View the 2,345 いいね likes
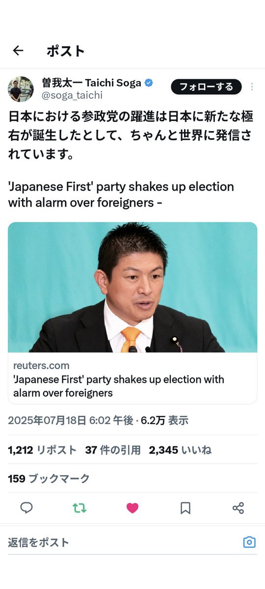 (180, 450)
